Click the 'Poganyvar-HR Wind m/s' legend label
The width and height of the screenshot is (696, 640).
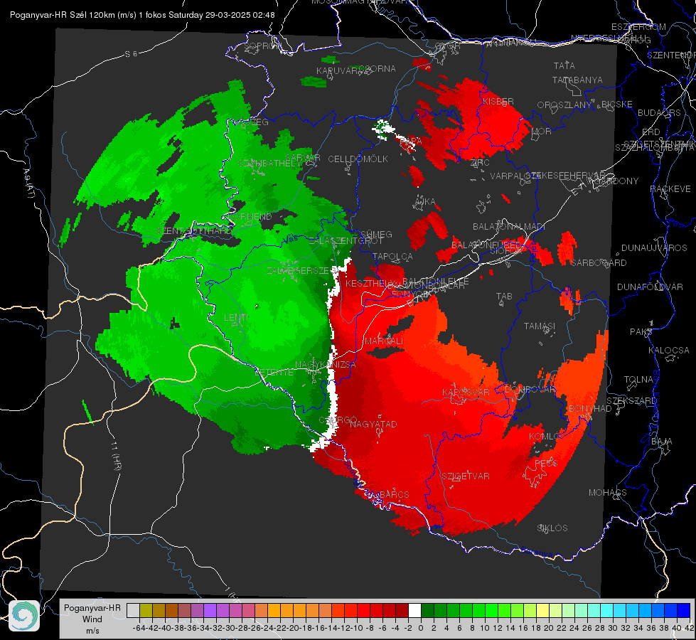tap(92, 619)
